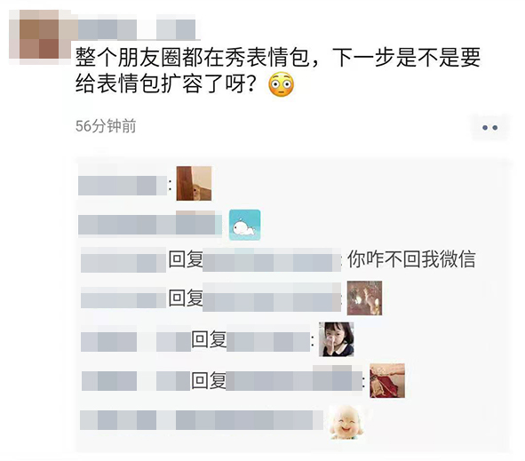Click the first commenter's blurred name
Image resolution: width=525 pixels, height=461 pixels.
coord(123,186)
